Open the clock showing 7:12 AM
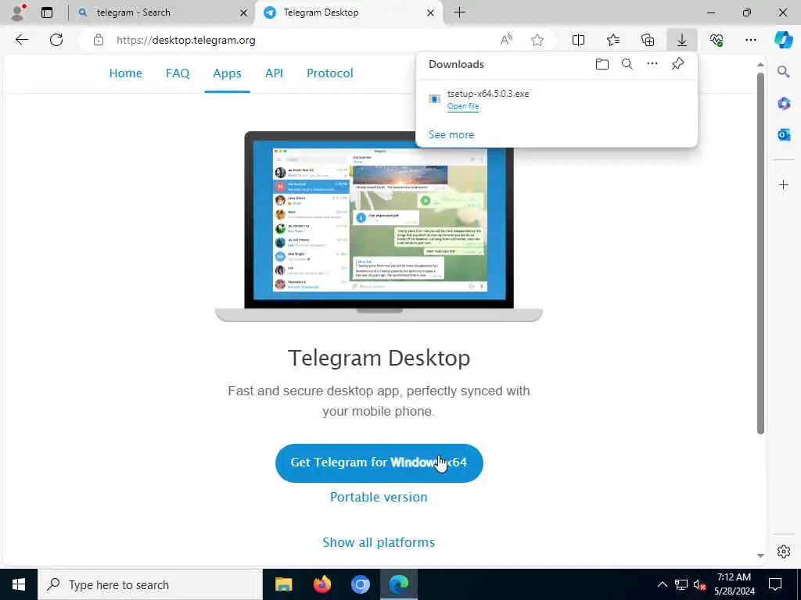Image resolution: width=801 pixels, height=600 pixels. click(x=734, y=584)
